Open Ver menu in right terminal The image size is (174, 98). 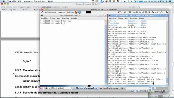click(x=126, y=18)
